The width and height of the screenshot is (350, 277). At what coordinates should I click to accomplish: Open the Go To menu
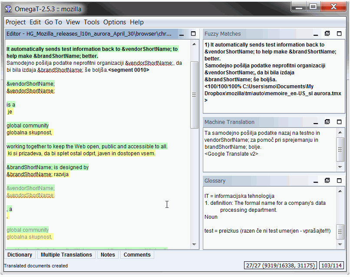coord(53,22)
